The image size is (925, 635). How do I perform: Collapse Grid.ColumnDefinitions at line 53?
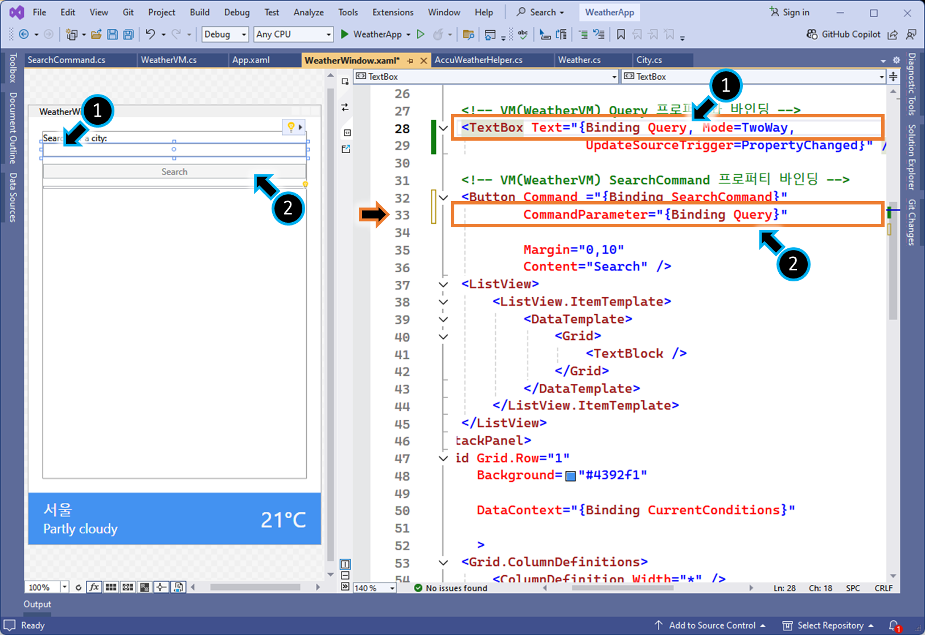tap(443, 562)
